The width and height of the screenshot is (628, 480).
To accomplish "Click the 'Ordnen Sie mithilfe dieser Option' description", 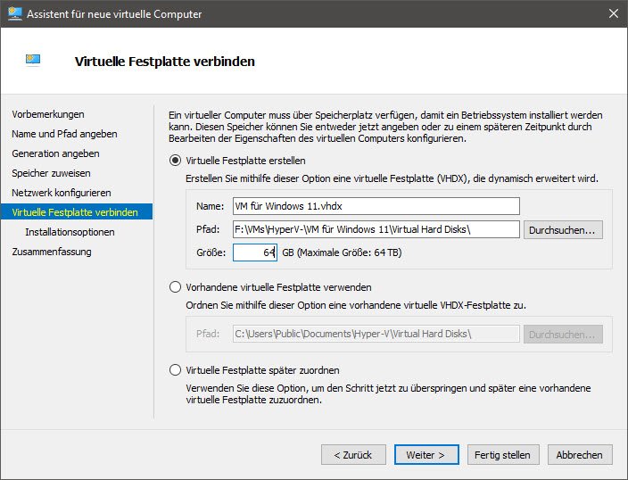I will click(356, 305).
